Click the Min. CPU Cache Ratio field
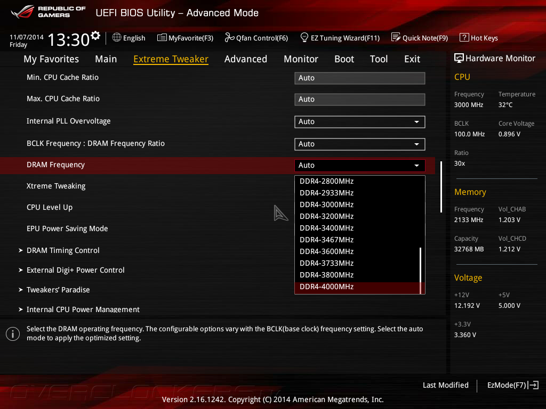The height and width of the screenshot is (409, 546). [x=360, y=78]
